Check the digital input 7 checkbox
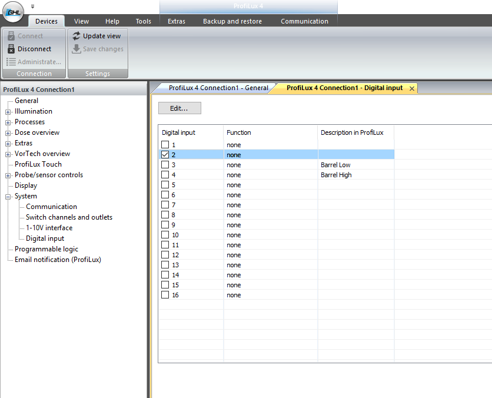 point(165,205)
